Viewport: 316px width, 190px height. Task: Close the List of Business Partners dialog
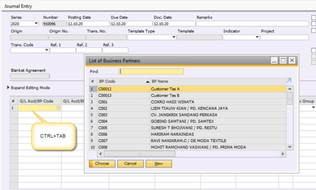292,60
